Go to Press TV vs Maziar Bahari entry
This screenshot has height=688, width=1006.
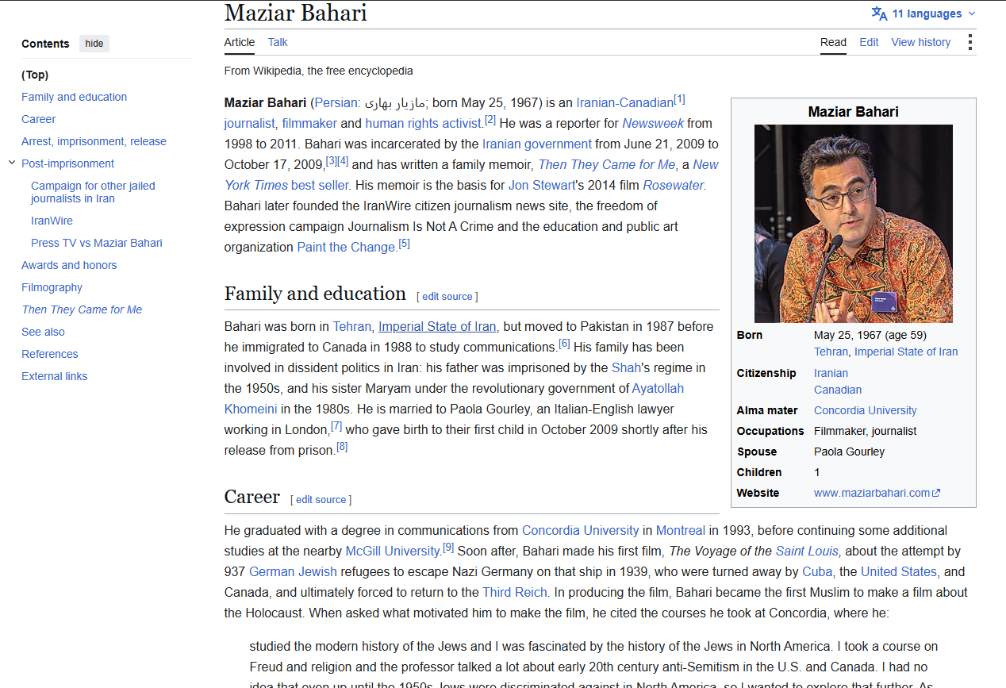tap(96, 243)
